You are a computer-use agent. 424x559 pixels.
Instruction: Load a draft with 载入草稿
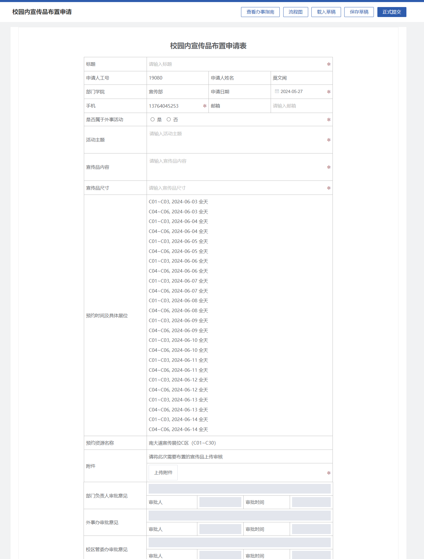[x=326, y=12]
